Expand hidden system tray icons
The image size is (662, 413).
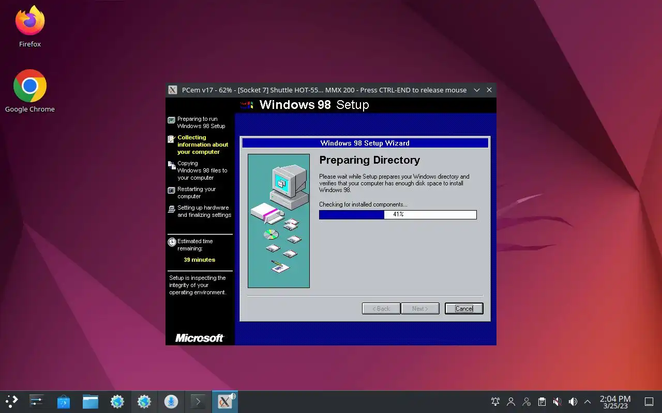[588, 402]
